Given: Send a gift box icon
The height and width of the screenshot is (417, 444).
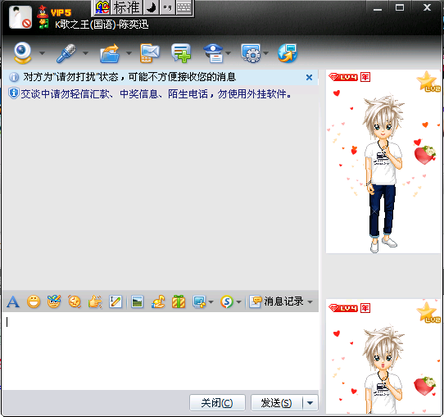Looking at the screenshot, I should coord(179,301).
